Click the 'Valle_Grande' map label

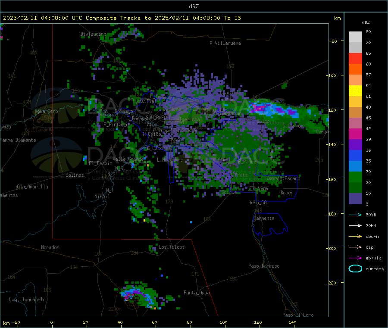[128, 159]
